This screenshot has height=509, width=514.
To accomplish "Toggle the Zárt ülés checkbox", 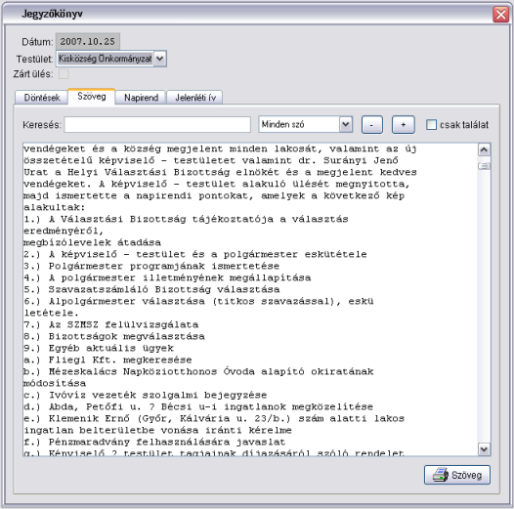I will [64, 73].
